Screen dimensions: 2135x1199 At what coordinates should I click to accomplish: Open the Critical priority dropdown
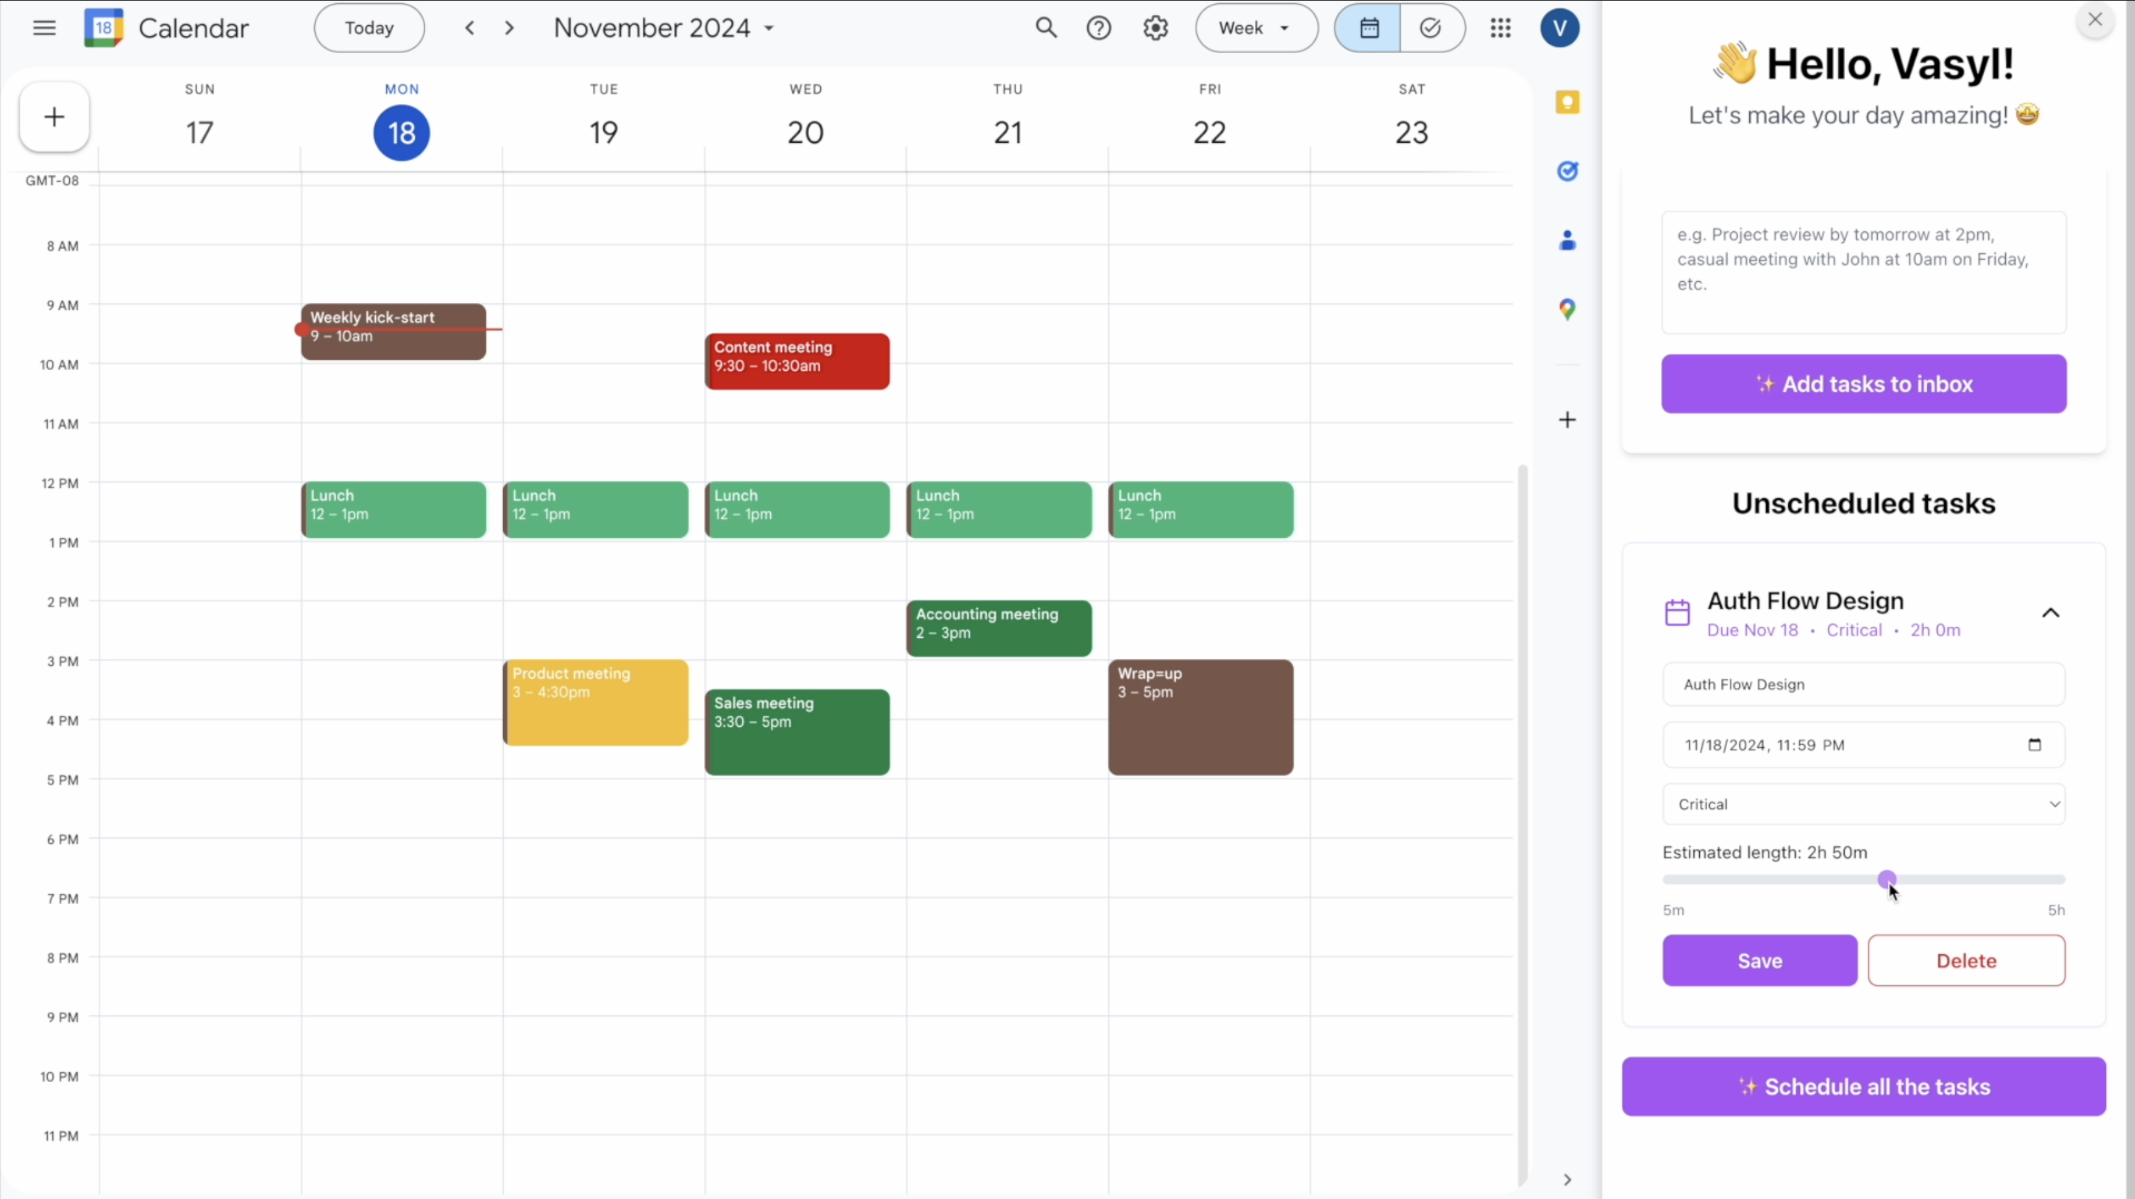(x=1863, y=803)
